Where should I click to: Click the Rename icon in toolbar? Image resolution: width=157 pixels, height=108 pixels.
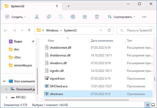point(73,17)
